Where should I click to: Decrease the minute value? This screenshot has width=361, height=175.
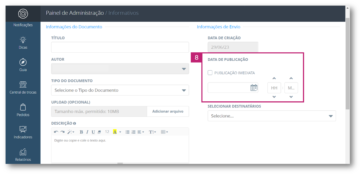click(x=291, y=97)
